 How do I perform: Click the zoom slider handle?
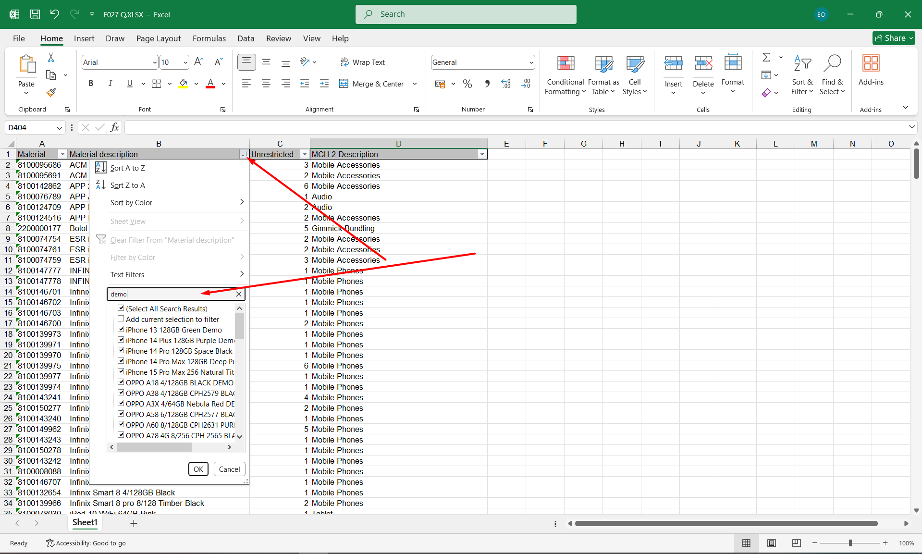[x=850, y=543]
